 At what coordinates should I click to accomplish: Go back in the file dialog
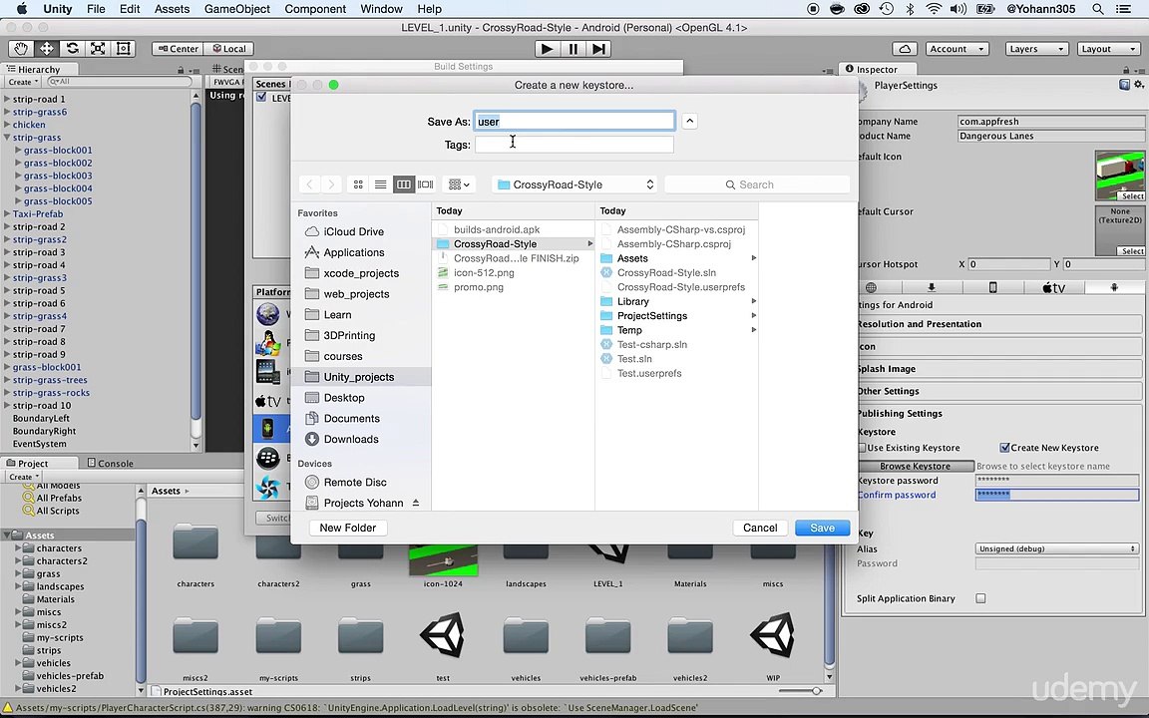(310, 184)
